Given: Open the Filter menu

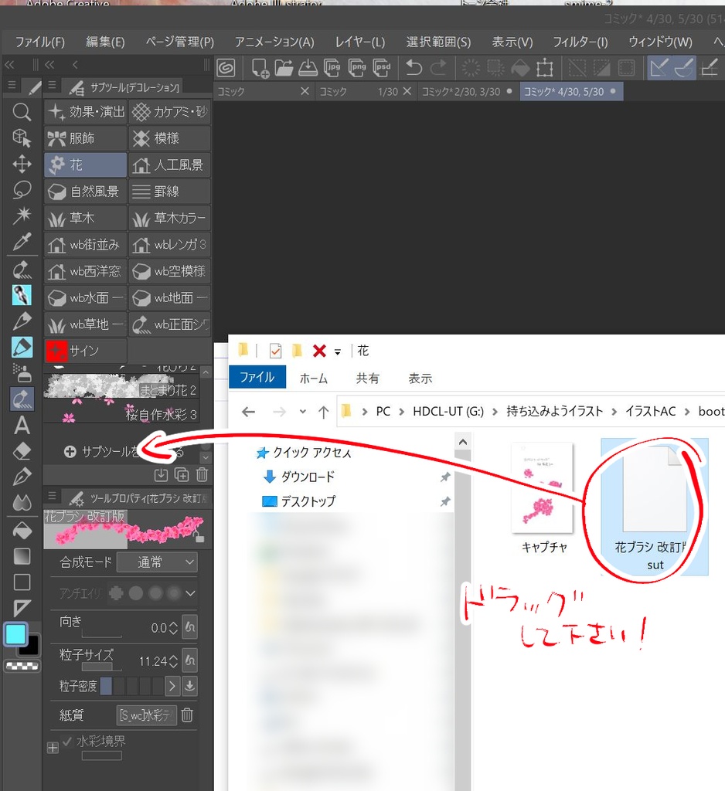Looking at the screenshot, I should [x=580, y=42].
